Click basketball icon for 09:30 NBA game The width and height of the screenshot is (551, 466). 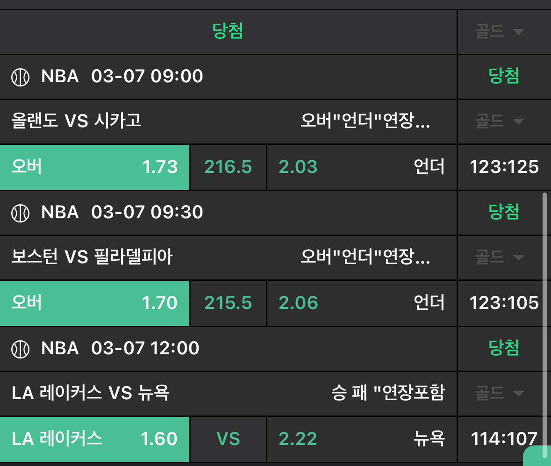click(x=20, y=213)
